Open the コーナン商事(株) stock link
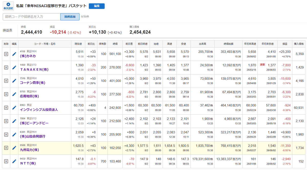Screen dimensions: 307x170 point(33,83)
